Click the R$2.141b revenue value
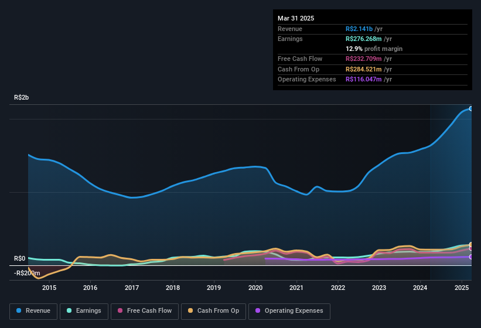The height and width of the screenshot is (328, 481). point(359,29)
